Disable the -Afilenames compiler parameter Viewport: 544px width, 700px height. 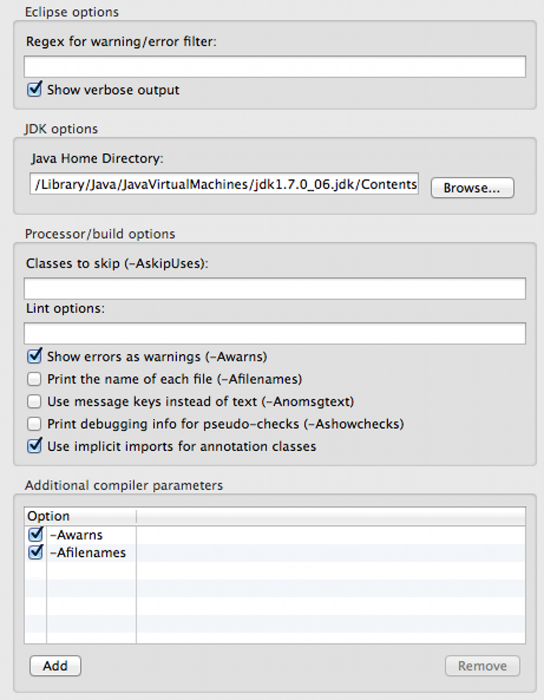[35, 552]
